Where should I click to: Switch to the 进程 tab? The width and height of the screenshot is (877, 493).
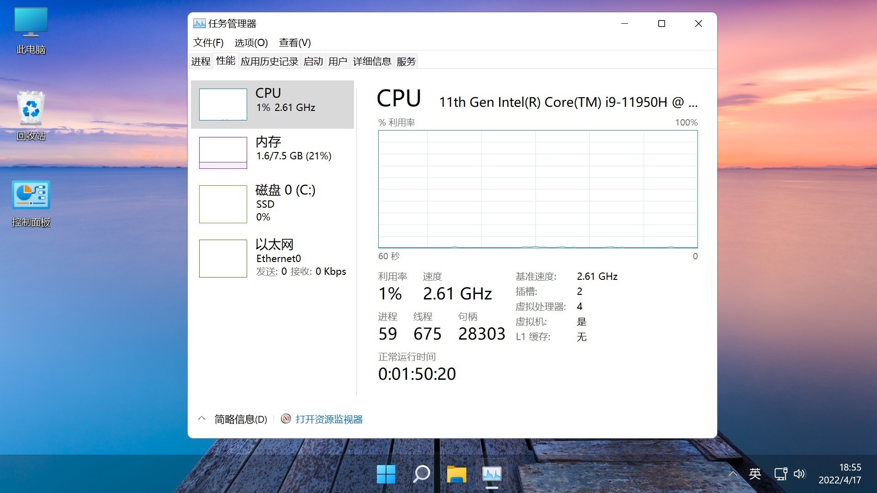pos(201,61)
